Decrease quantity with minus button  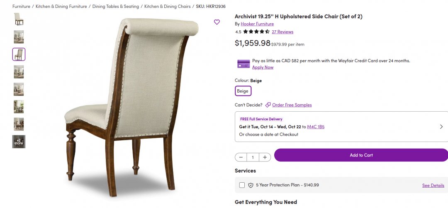(x=241, y=157)
